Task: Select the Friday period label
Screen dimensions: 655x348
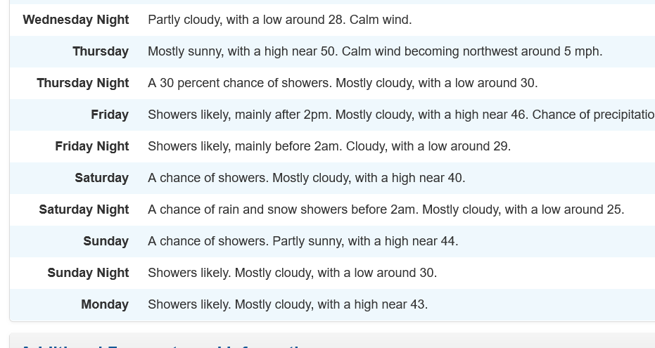Action: click(x=109, y=115)
